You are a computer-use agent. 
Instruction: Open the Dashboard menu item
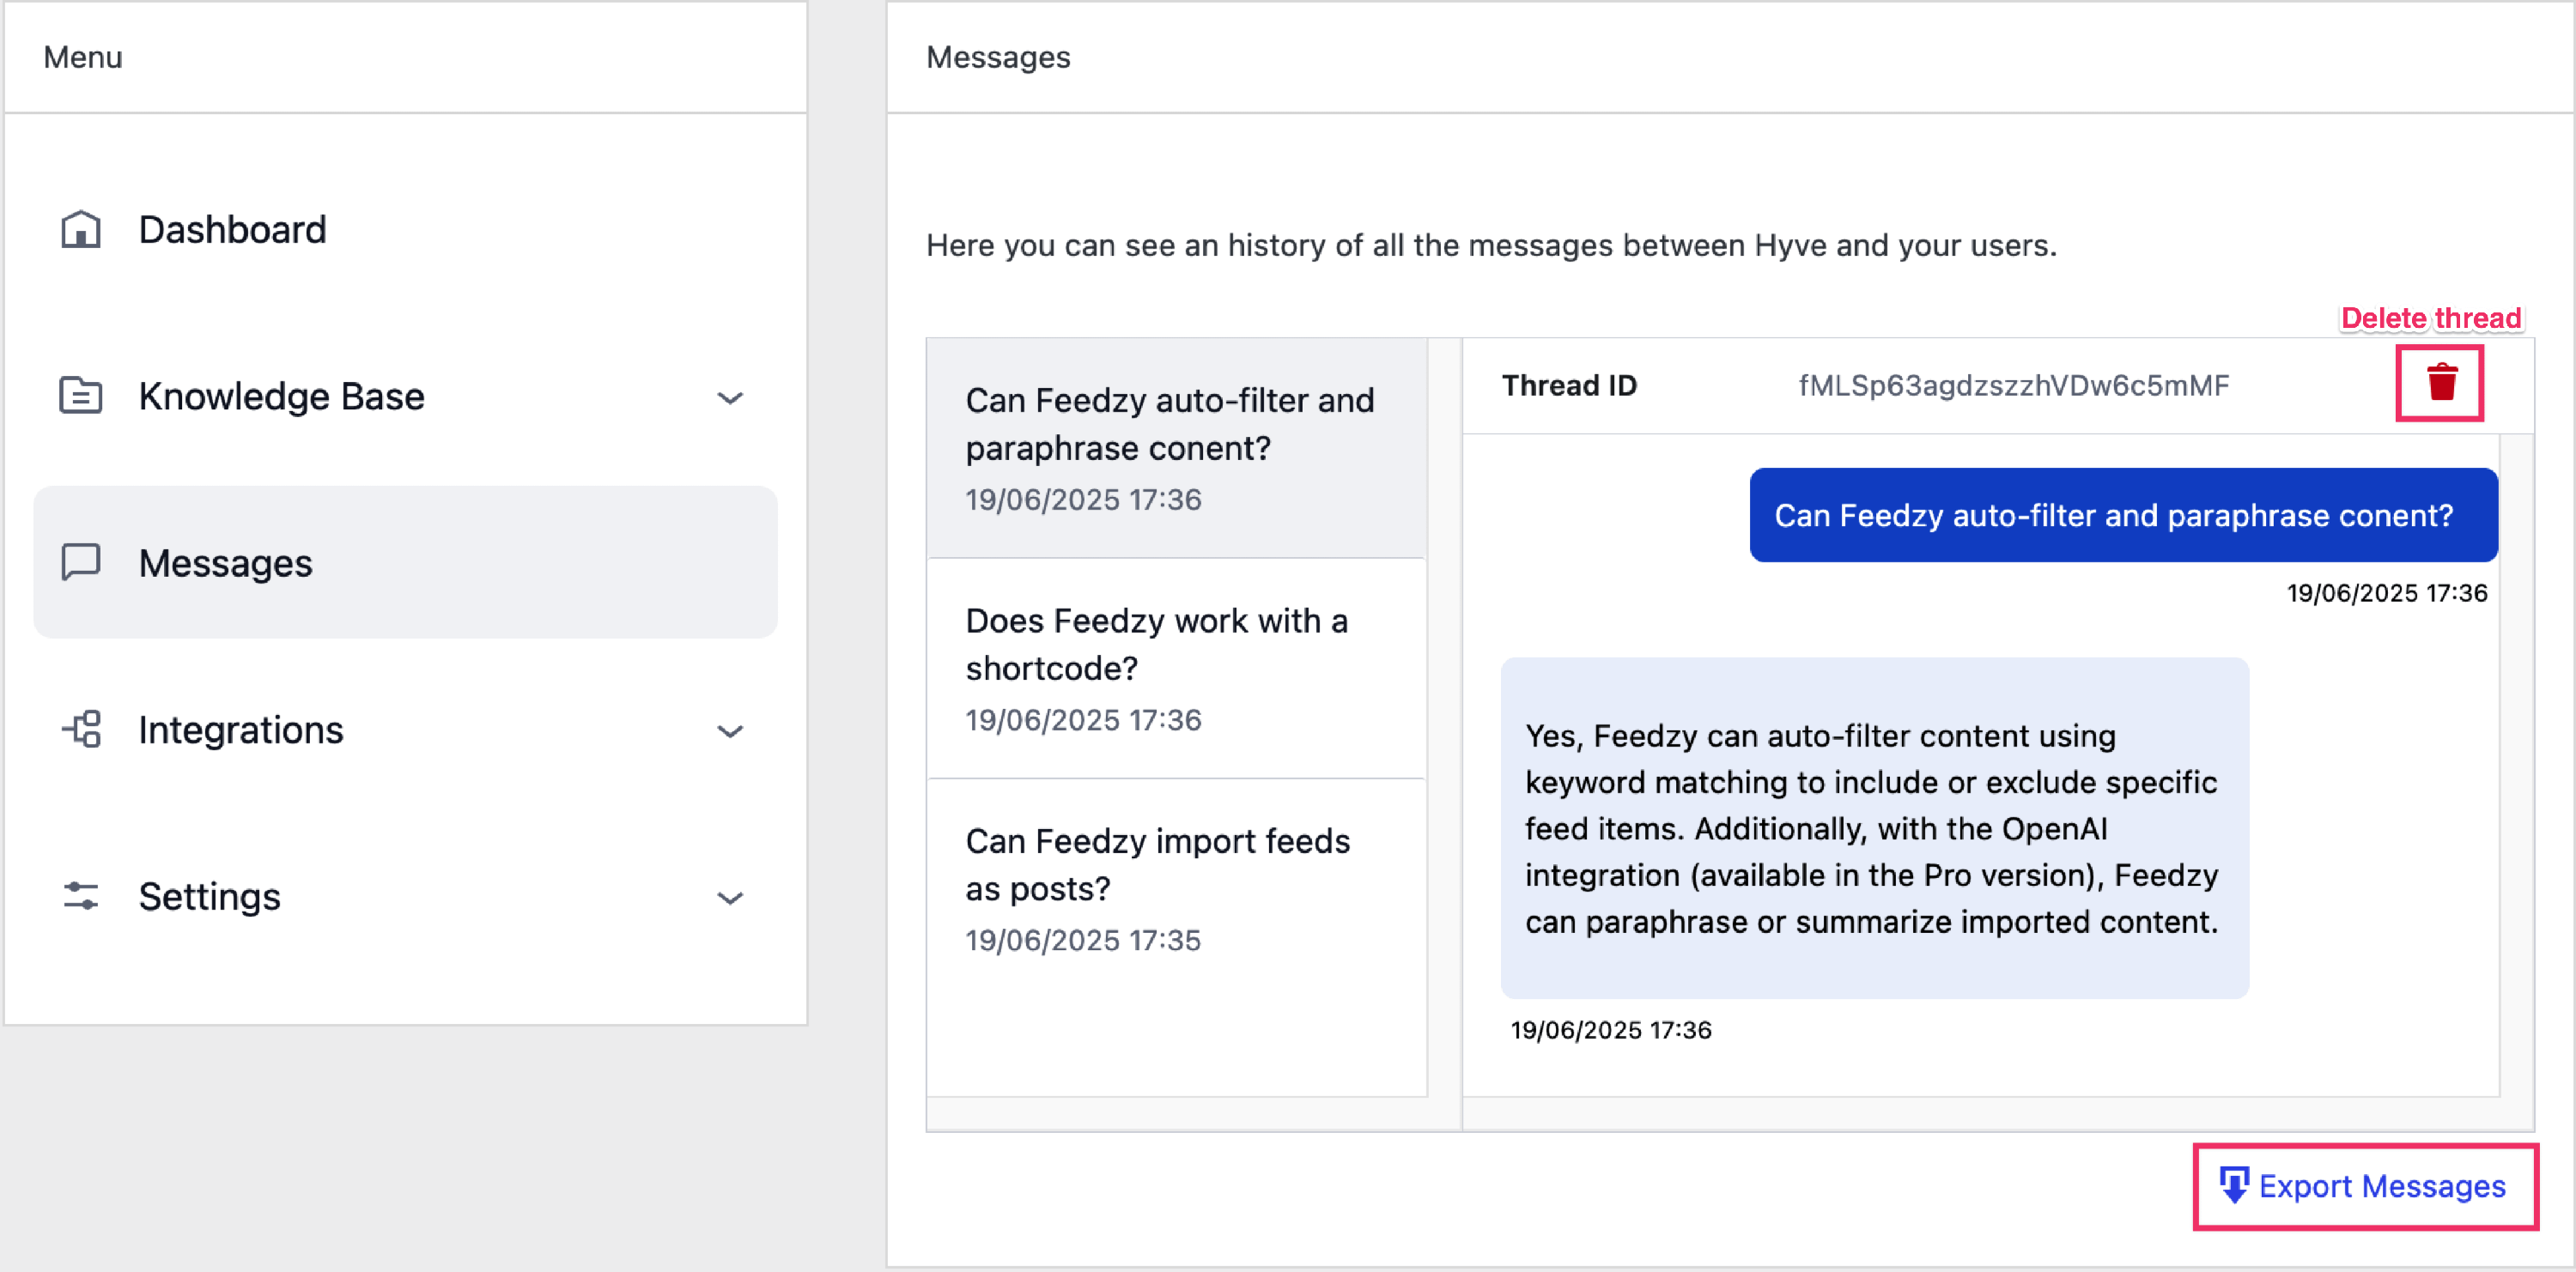(x=232, y=230)
